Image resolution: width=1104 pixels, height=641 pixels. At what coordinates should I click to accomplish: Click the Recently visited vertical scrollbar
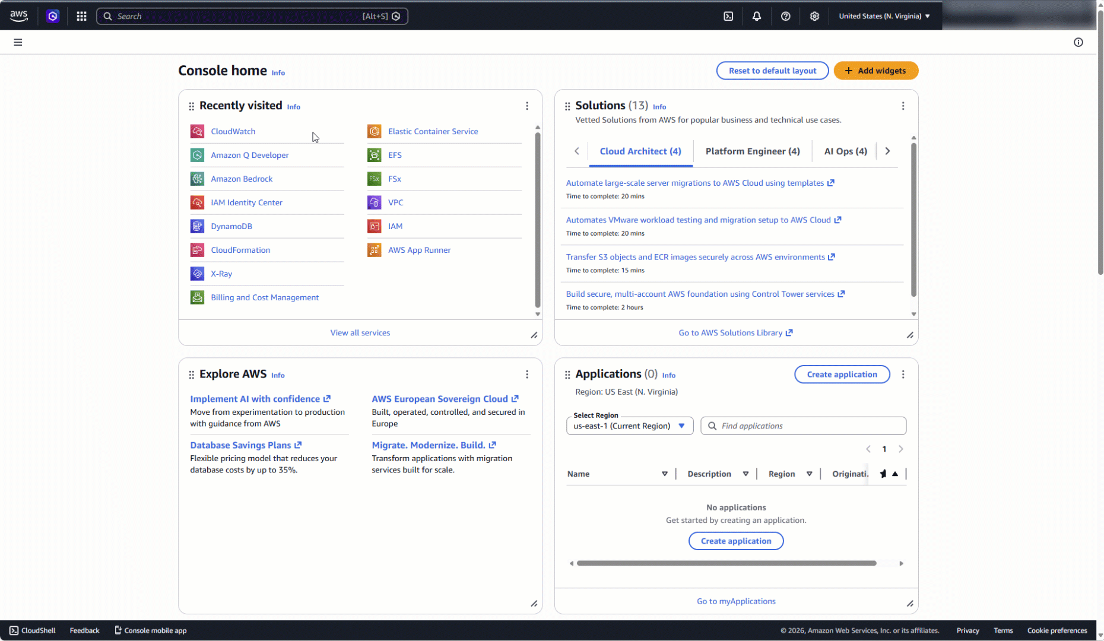coord(538,220)
